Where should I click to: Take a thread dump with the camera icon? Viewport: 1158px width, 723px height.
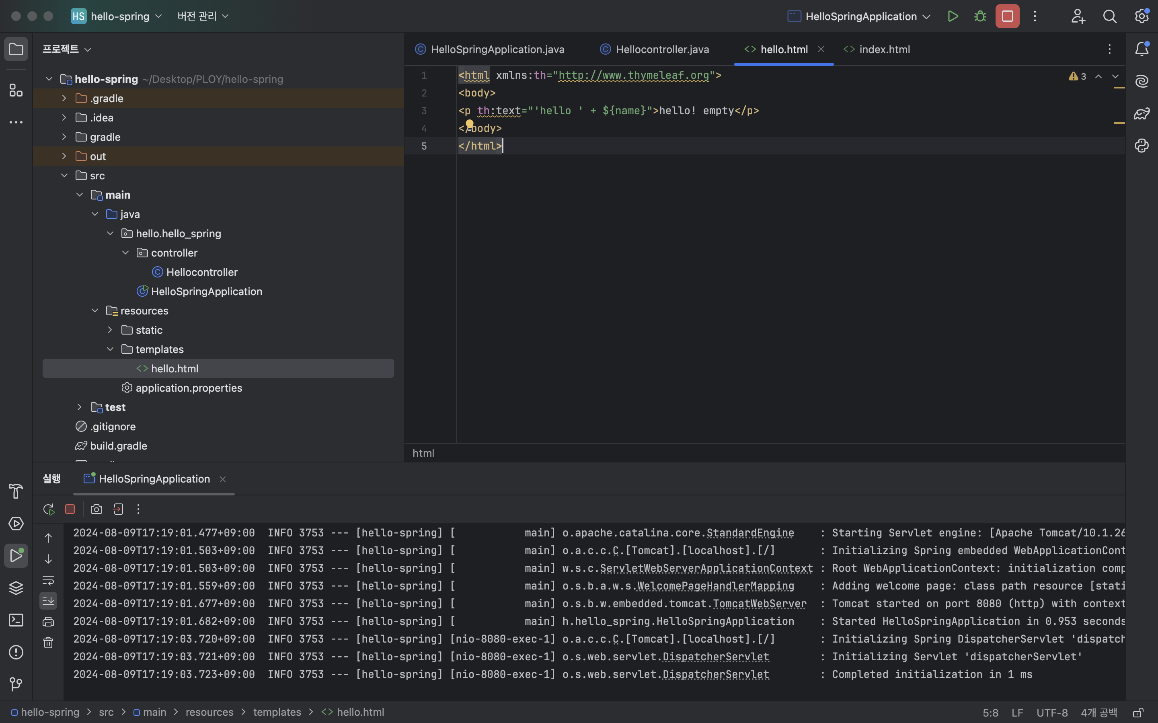96,509
